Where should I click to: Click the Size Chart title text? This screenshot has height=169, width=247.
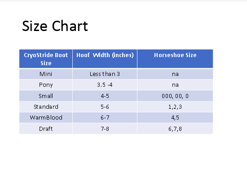(x=55, y=26)
